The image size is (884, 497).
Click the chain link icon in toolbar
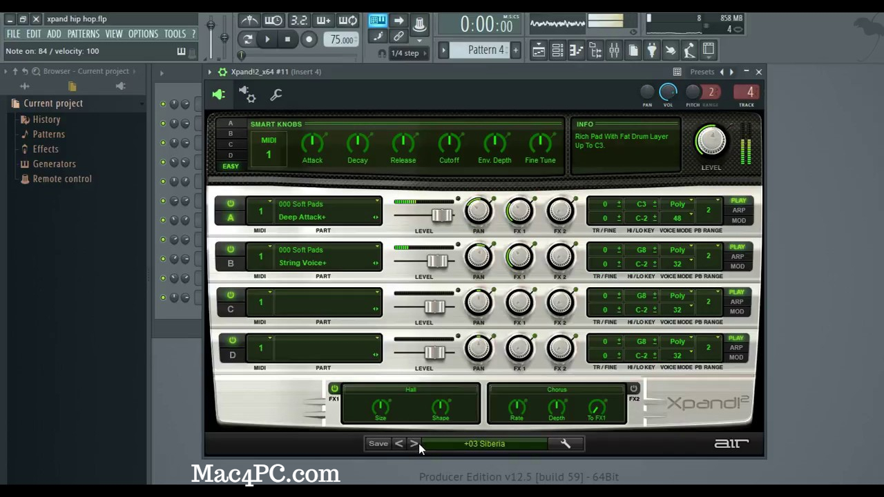click(x=398, y=37)
